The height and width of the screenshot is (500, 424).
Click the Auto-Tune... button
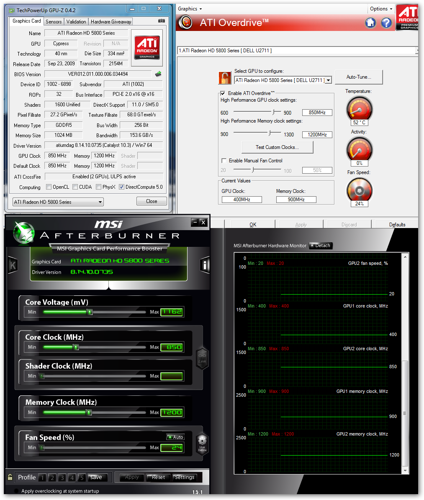coord(359,77)
